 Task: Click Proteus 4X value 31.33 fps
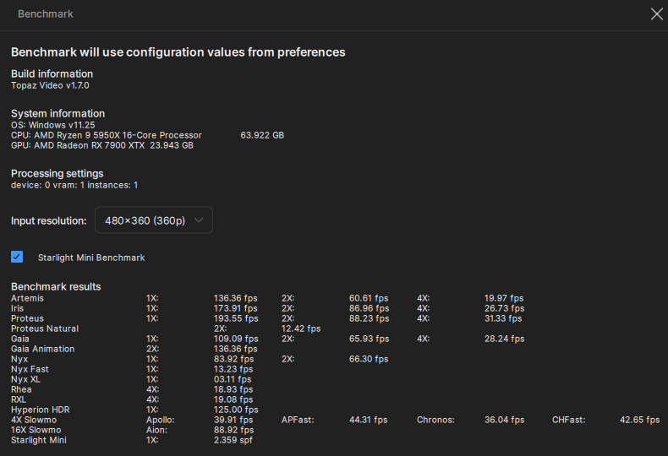point(503,318)
